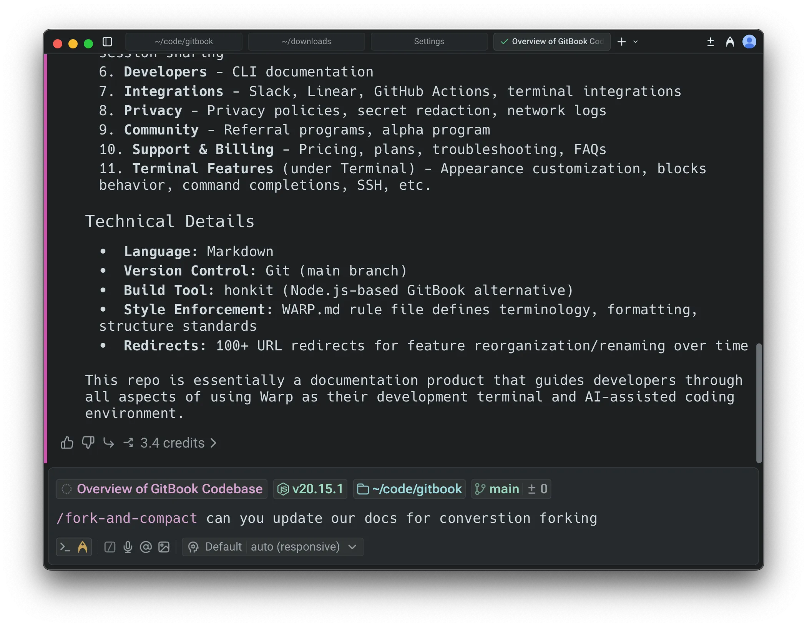This screenshot has width=807, height=627.
Task: Activate voice dictation with the microphone icon
Action: 127,547
